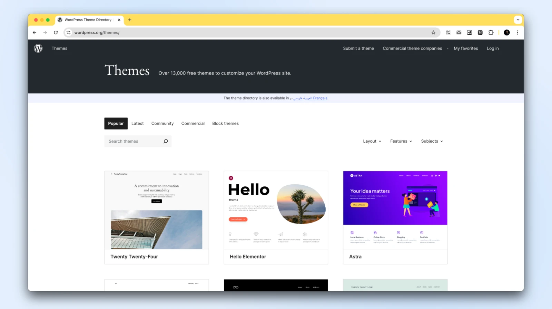The image size is (552, 309).
Task: Submit search with magnifier icon
Action: click(166, 141)
